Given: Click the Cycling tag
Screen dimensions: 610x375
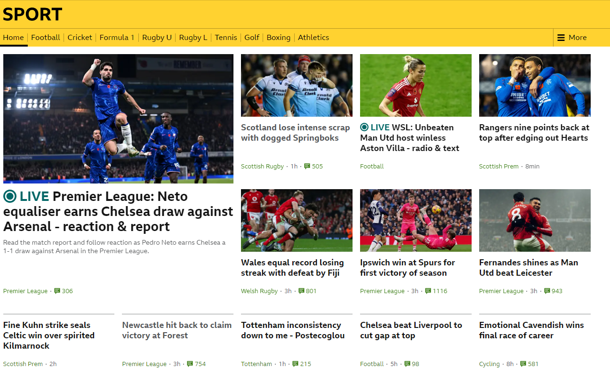Looking at the screenshot, I should tap(490, 364).
